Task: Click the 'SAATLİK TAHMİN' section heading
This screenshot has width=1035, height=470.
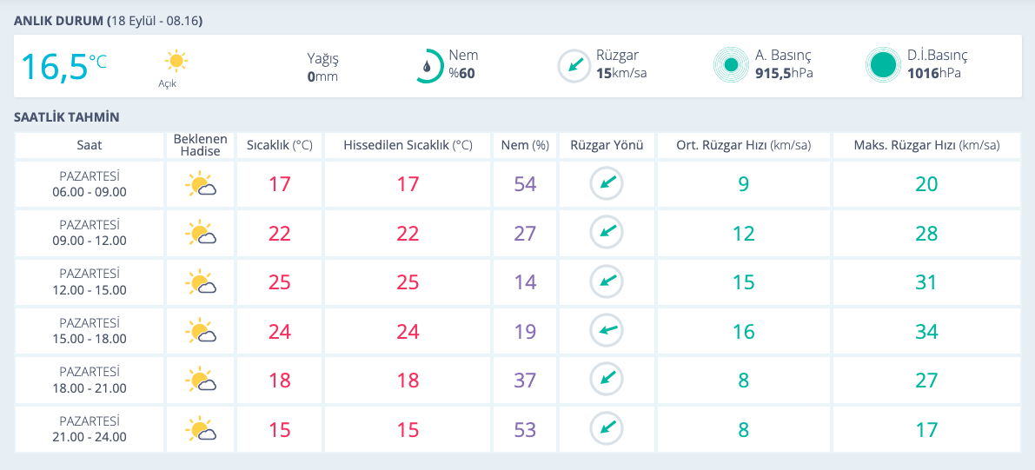Action: (67, 117)
